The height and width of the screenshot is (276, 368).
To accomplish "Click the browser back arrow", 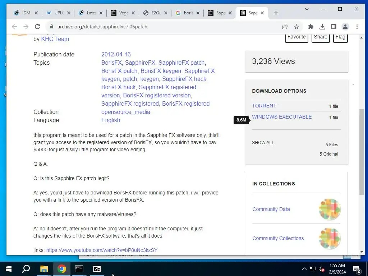I will (14, 27).
